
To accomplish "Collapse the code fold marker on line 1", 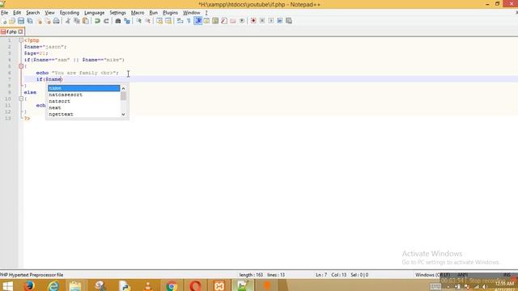I will [21, 40].
